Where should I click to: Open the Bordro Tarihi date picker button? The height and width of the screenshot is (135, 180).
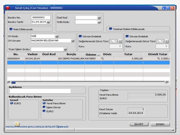coord(48,22)
